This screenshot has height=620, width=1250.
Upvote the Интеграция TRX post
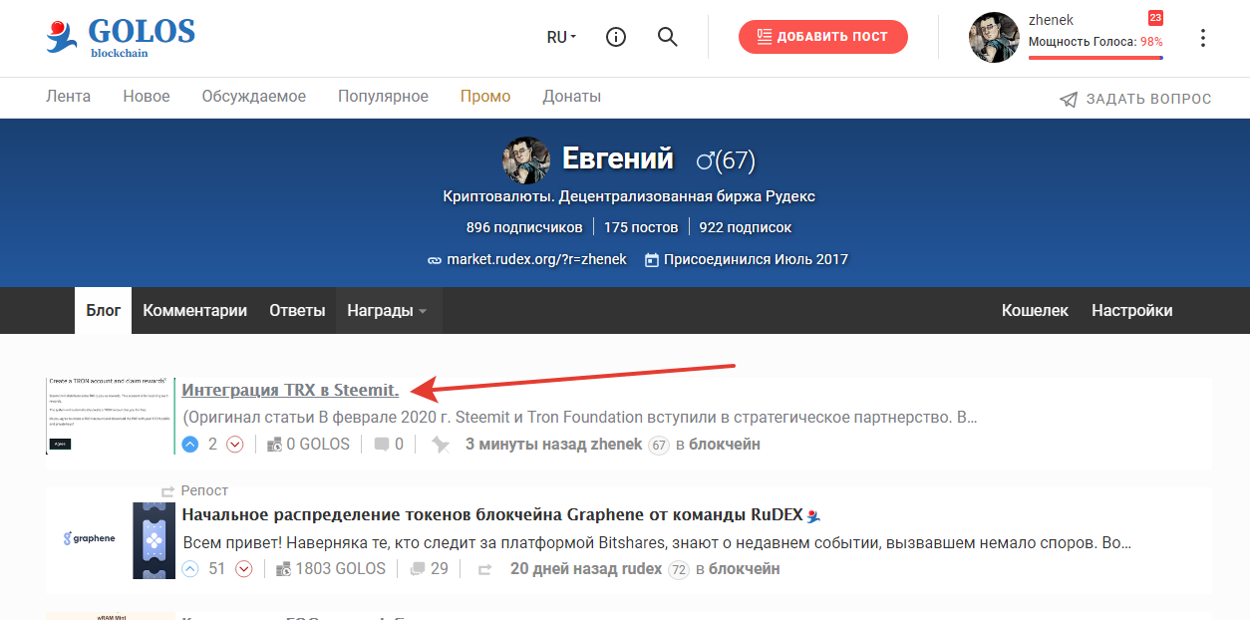190,445
